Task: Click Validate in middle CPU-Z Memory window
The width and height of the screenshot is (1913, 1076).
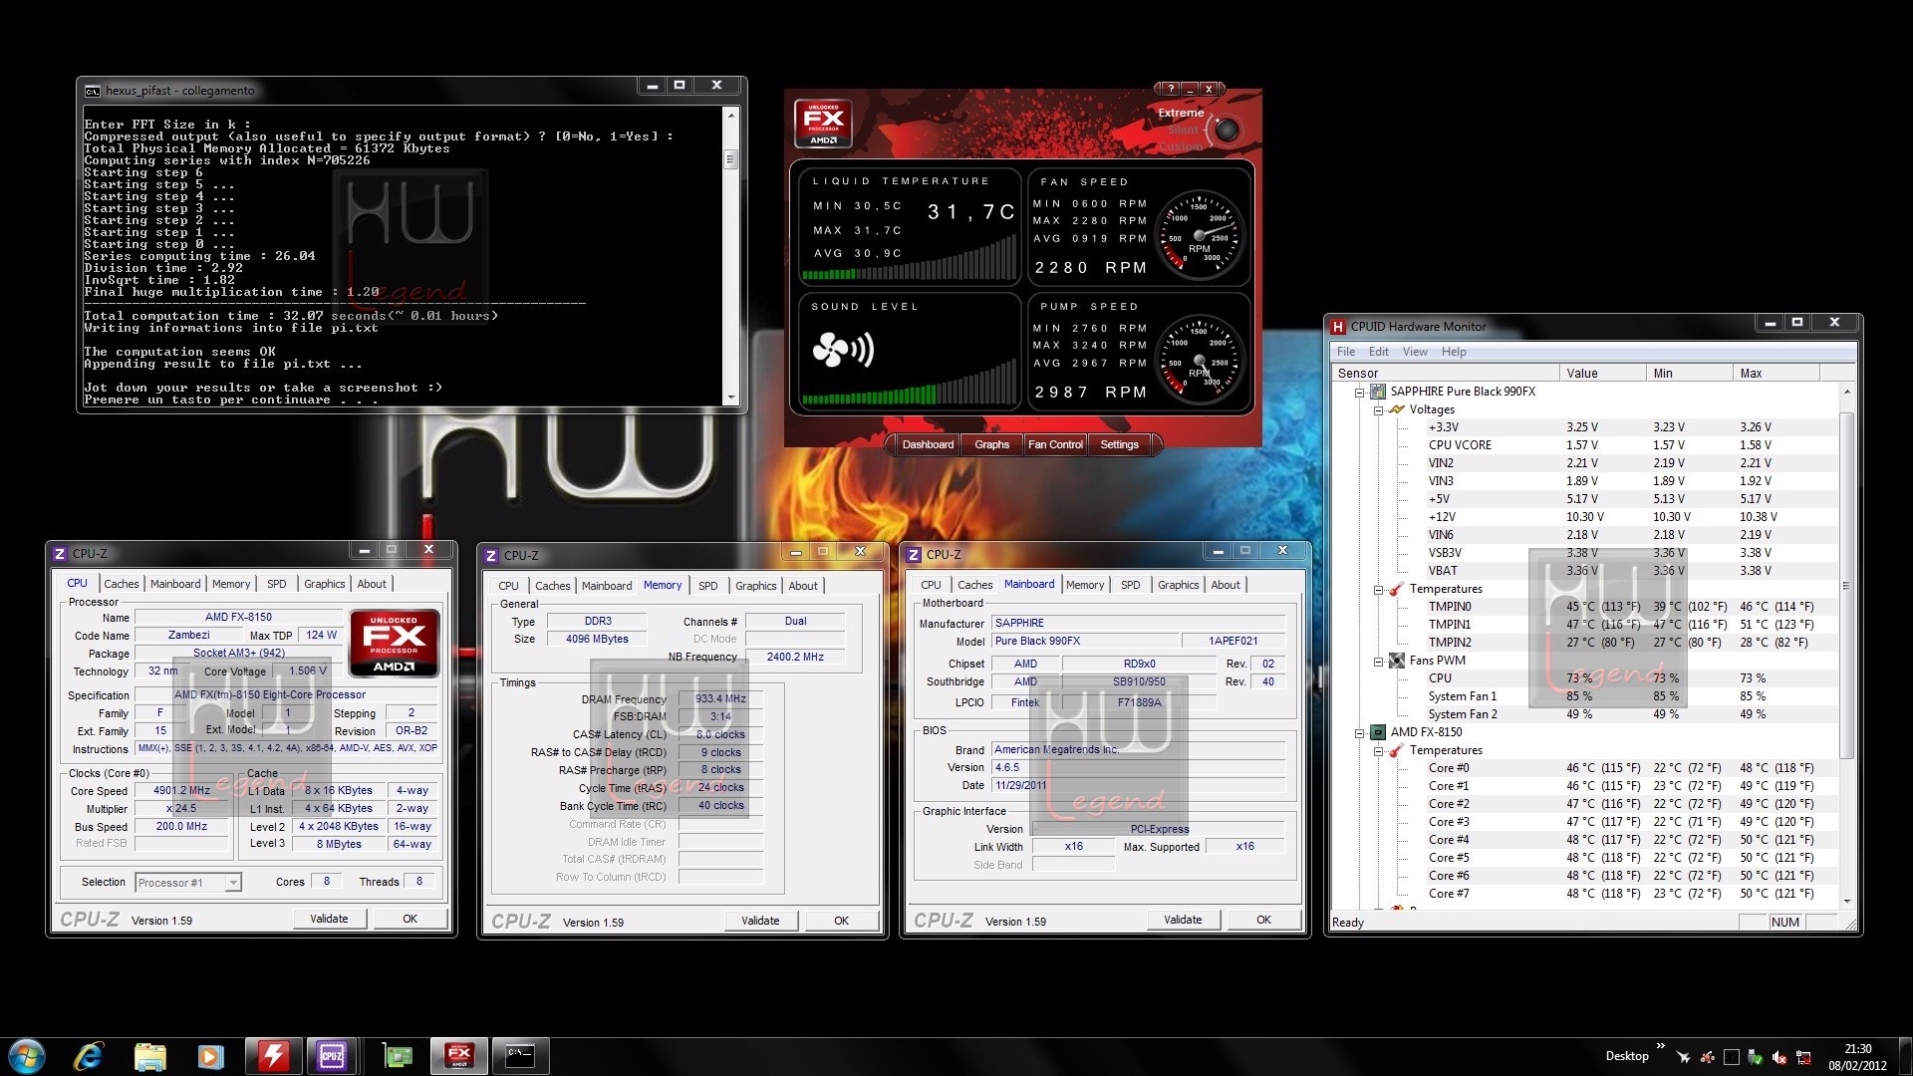Action: click(x=760, y=922)
